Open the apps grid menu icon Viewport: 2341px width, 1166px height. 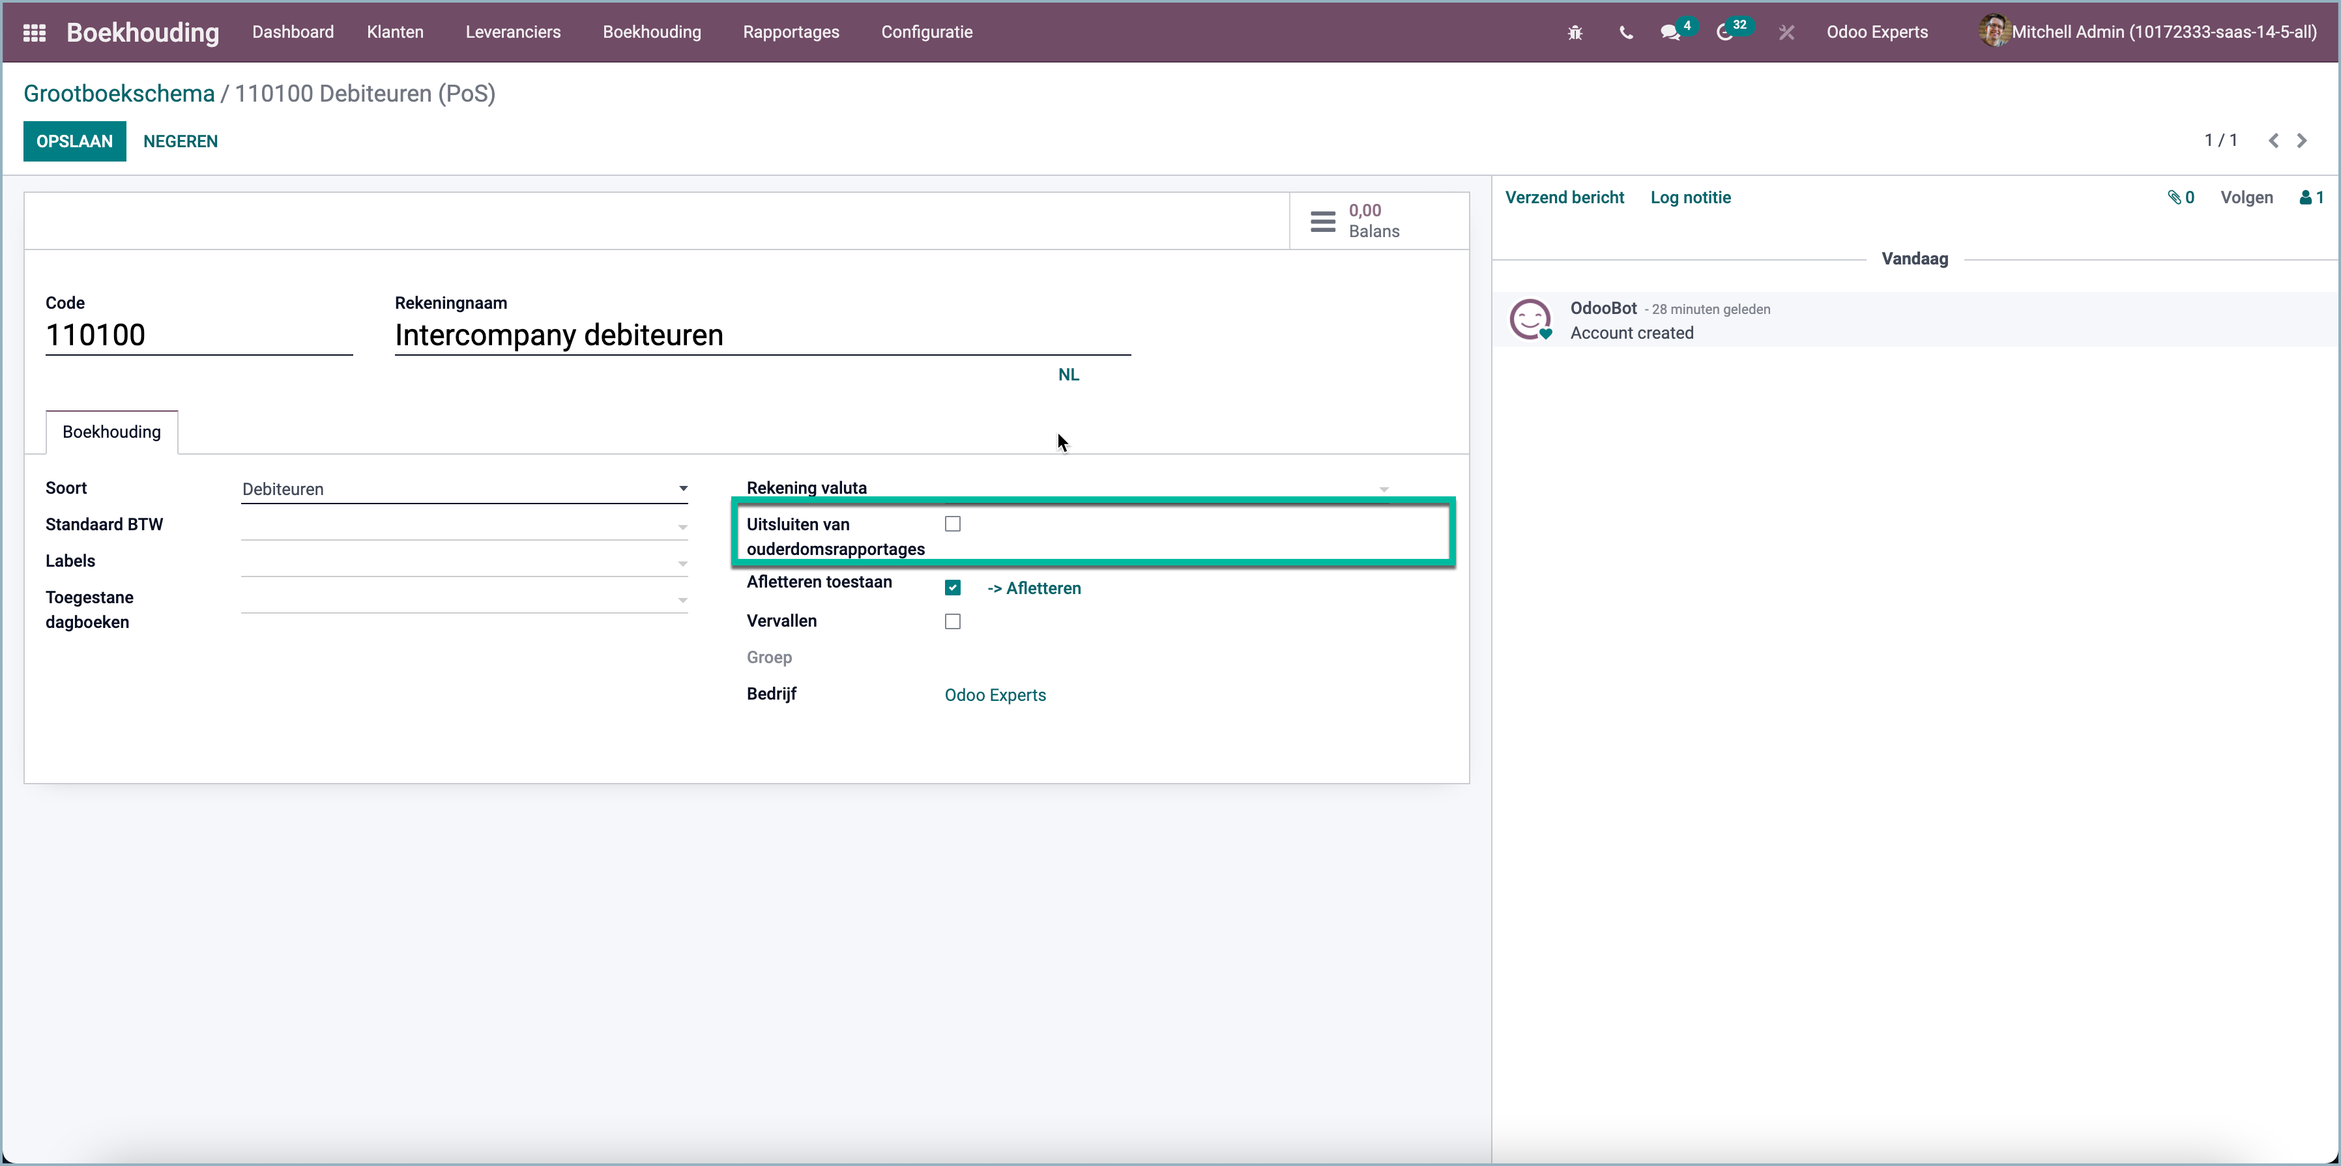tap(35, 33)
